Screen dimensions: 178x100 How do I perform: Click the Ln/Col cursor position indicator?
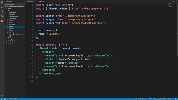point(137,99)
